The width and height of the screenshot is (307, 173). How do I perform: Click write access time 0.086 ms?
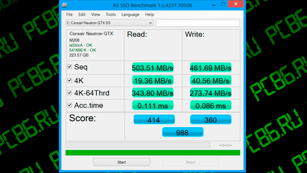[211, 105]
